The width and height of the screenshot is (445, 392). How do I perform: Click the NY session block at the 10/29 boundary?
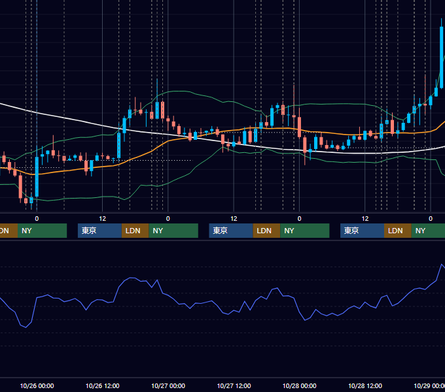click(428, 231)
